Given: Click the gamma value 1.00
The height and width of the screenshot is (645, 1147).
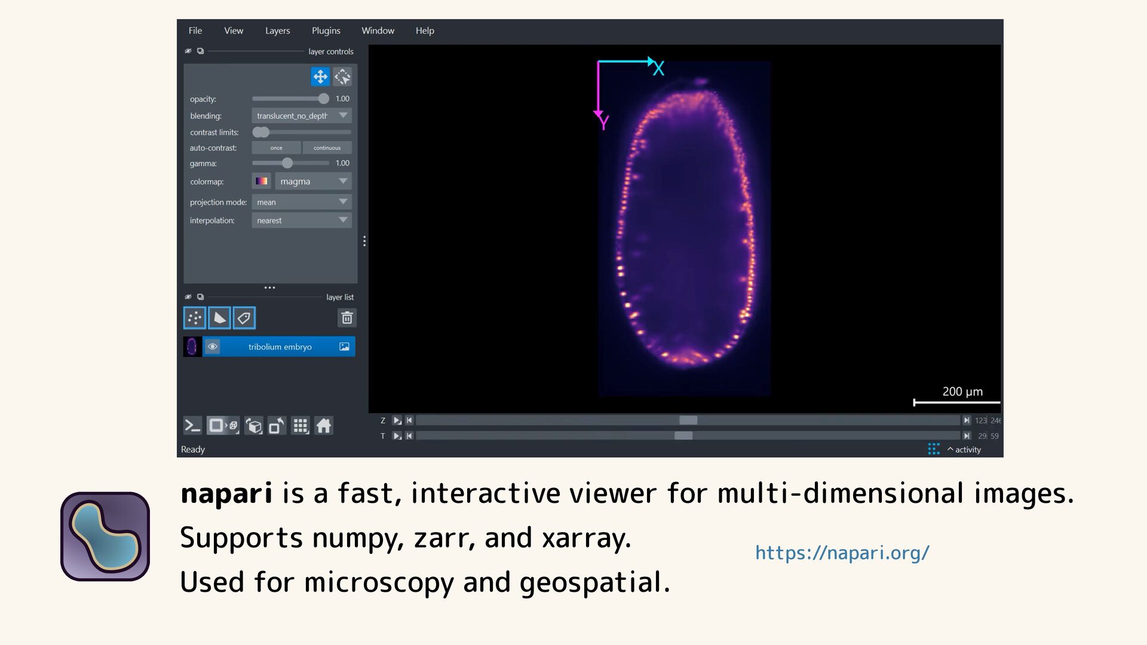Looking at the screenshot, I should (342, 163).
